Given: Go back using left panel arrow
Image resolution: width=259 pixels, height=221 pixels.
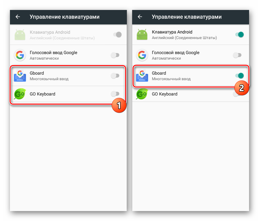Looking at the screenshot, I should click(x=18, y=17).
